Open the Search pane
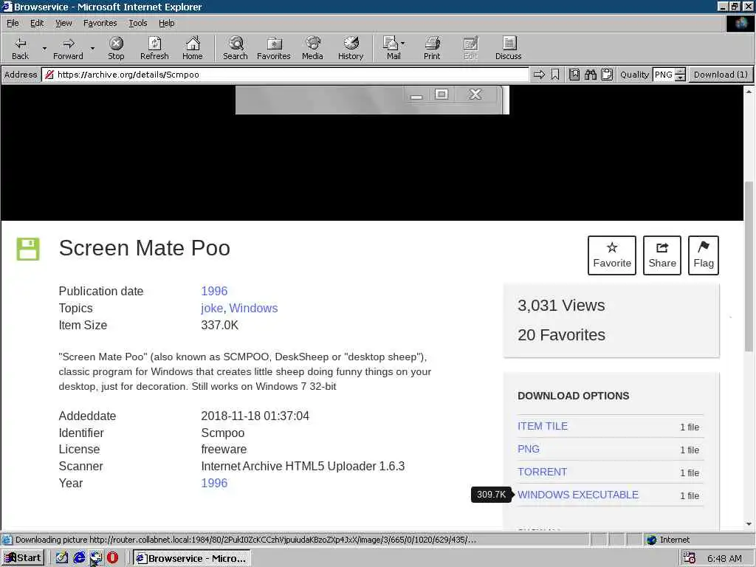Viewport: 756px width, 567px height. [236, 48]
